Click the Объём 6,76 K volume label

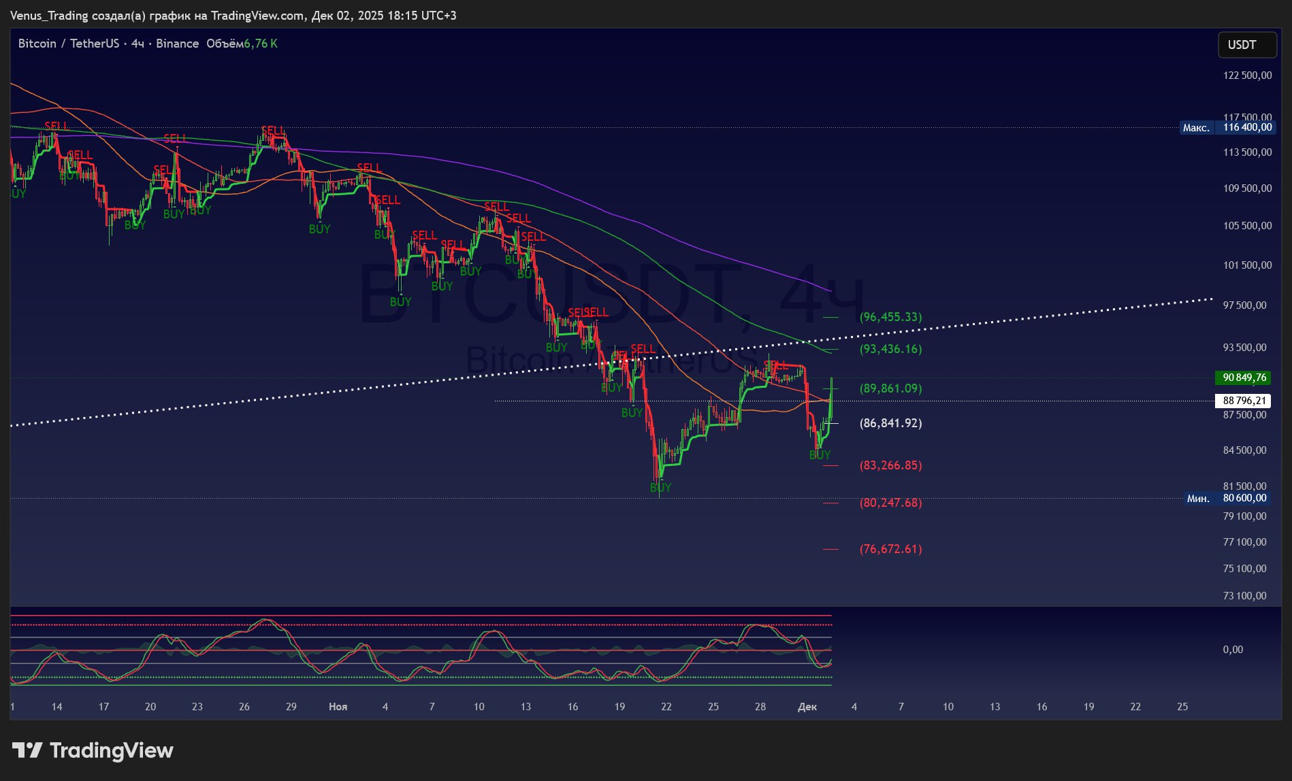(242, 44)
